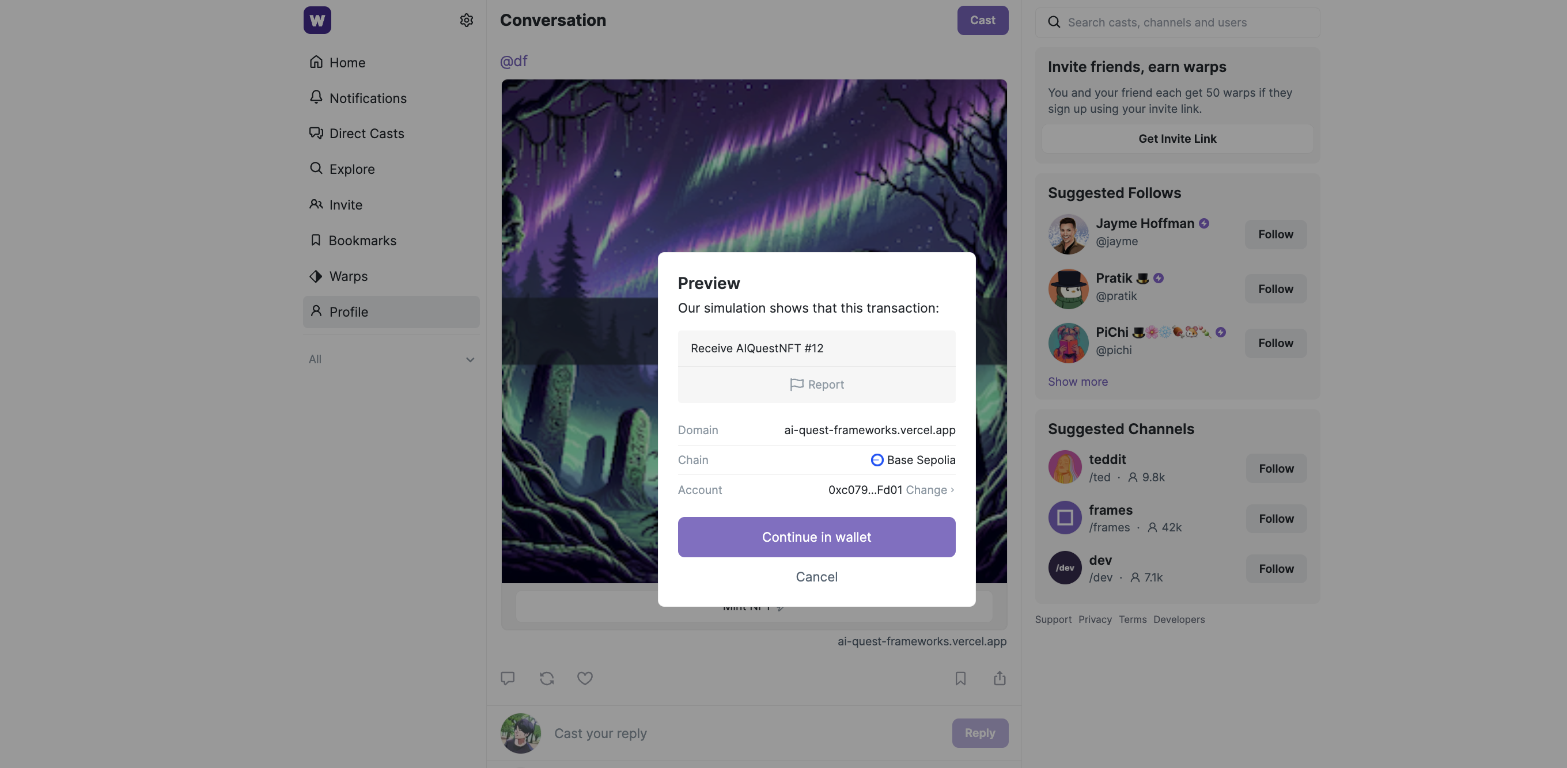Open the Profile sidebar item

coord(349,311)
